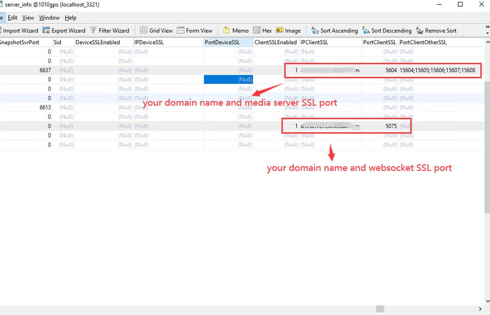This screenshot has height=315, width=490.
Task: Click the horizontal scrollbar thumb
Action: pyautogui.click(x=380, y=309)
